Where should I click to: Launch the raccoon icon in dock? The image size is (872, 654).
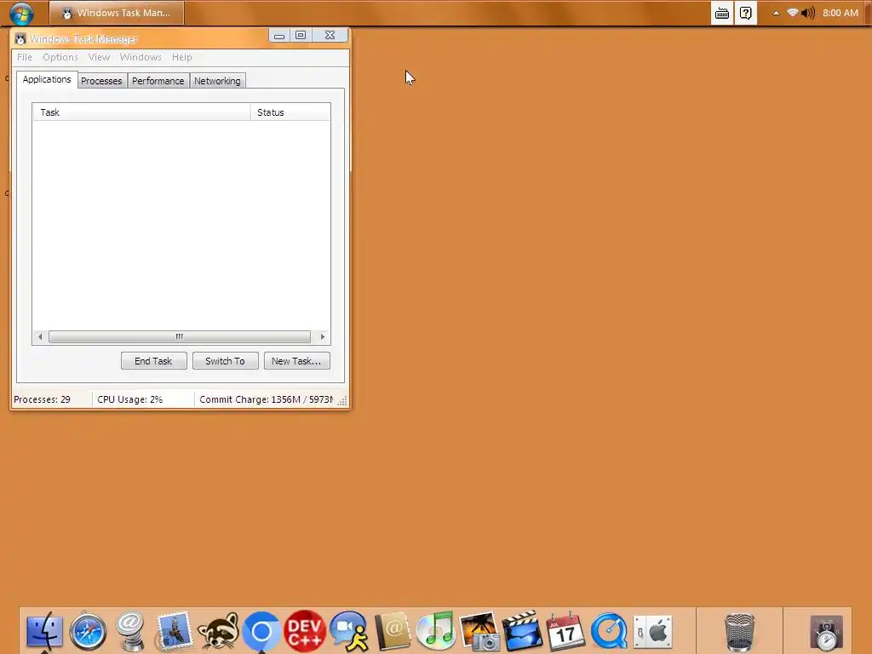[x=218, y=631]
